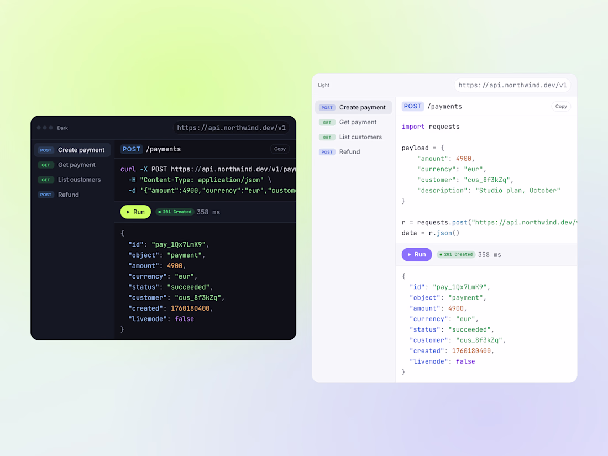Click the base URL field in Light window
This screenshot has width=608, height=456.
512,85
